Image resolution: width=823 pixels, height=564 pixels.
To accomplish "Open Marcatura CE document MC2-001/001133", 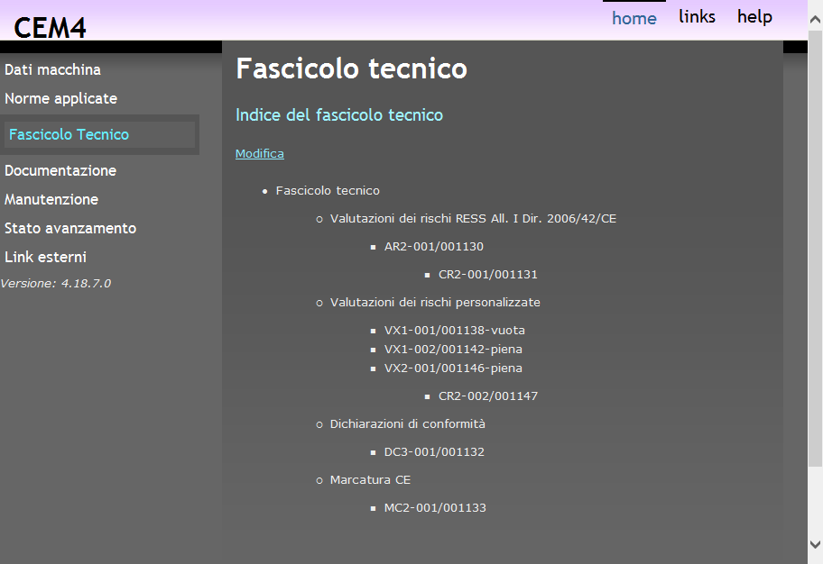I will [435, 507].
